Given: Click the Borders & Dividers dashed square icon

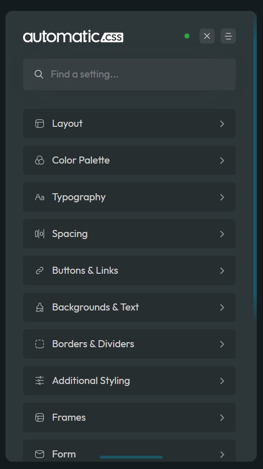Looking at the screenshot, I should coord(39,344).
